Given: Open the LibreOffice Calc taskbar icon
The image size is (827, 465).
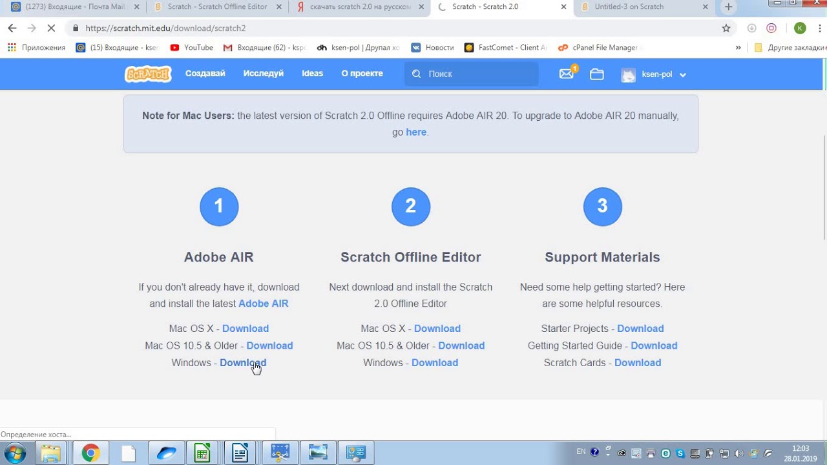Looking at the screenshot, I should point(202,453).
